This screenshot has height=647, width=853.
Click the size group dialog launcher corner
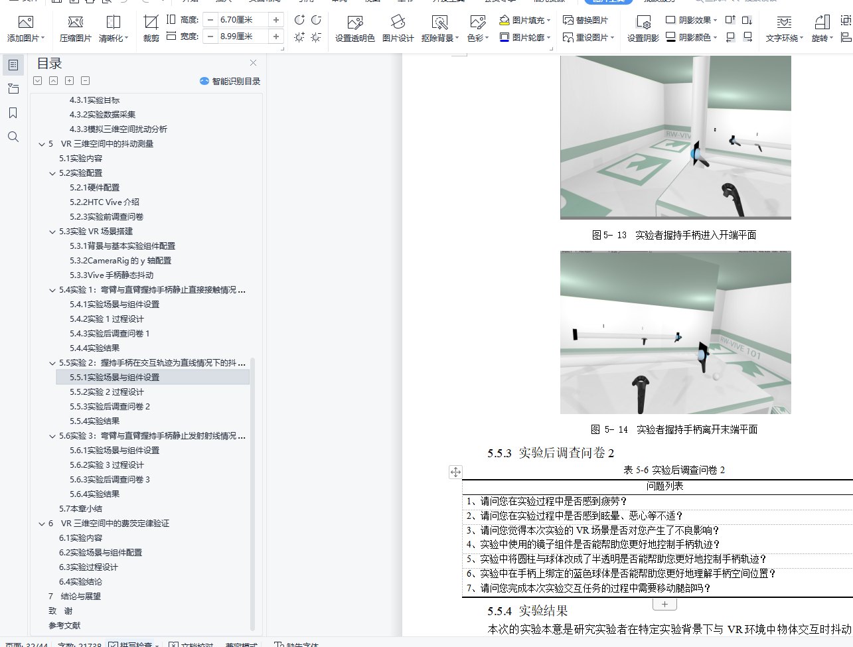[x=282, y=48]
